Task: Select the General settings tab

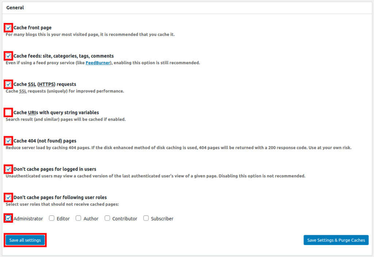Action: point(15,7)
